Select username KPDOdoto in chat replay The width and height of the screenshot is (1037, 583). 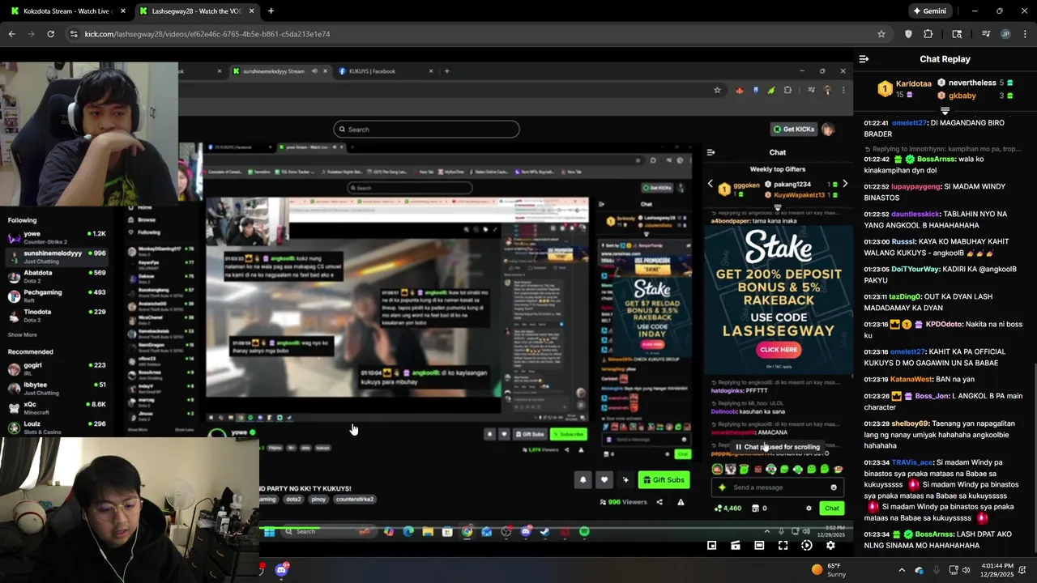944,324
